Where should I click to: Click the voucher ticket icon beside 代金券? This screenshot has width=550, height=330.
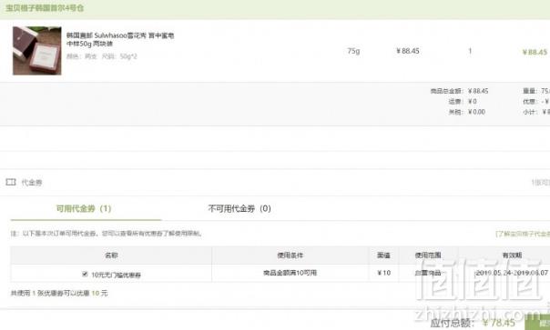[x=11, y=182]
